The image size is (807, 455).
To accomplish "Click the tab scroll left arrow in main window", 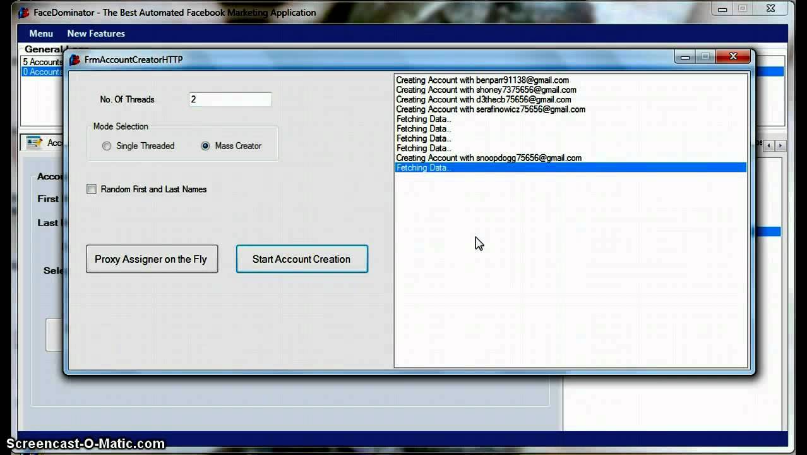I will coord(769,146).
